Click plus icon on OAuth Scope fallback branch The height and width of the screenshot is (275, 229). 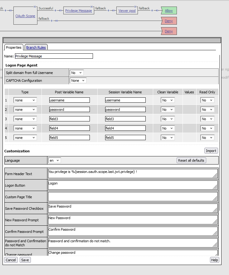[x=52, y=21]
